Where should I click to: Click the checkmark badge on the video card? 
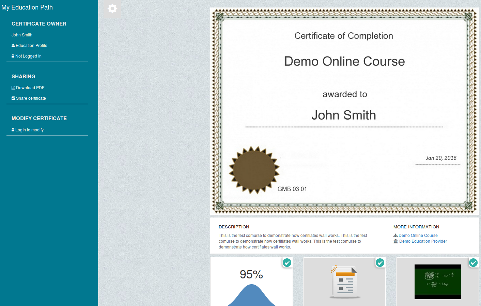(473, 262)
